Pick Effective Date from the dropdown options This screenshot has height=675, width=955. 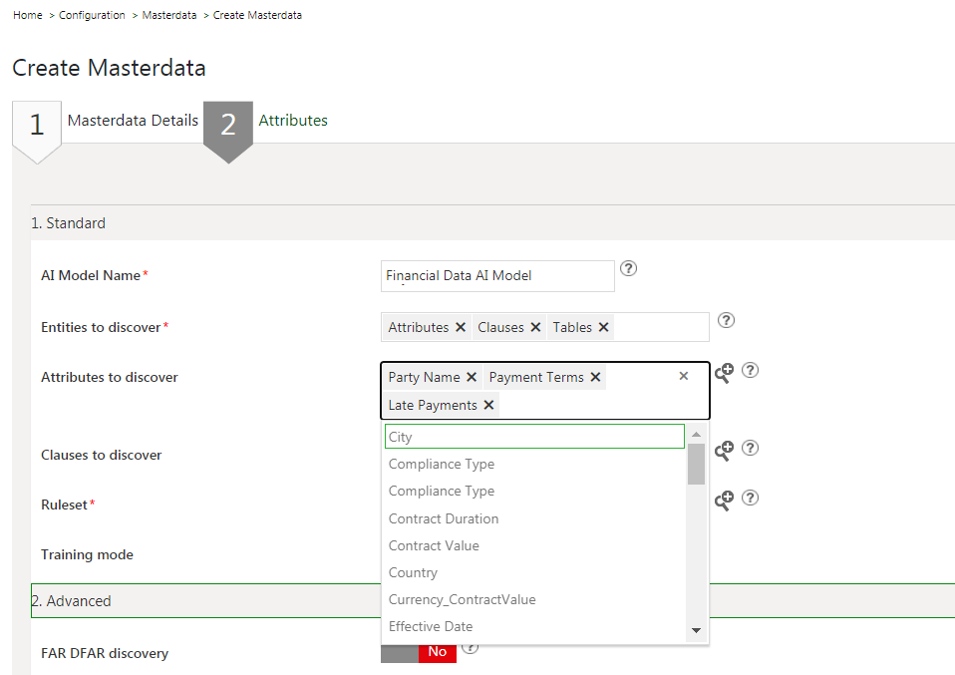click(431, 626)
